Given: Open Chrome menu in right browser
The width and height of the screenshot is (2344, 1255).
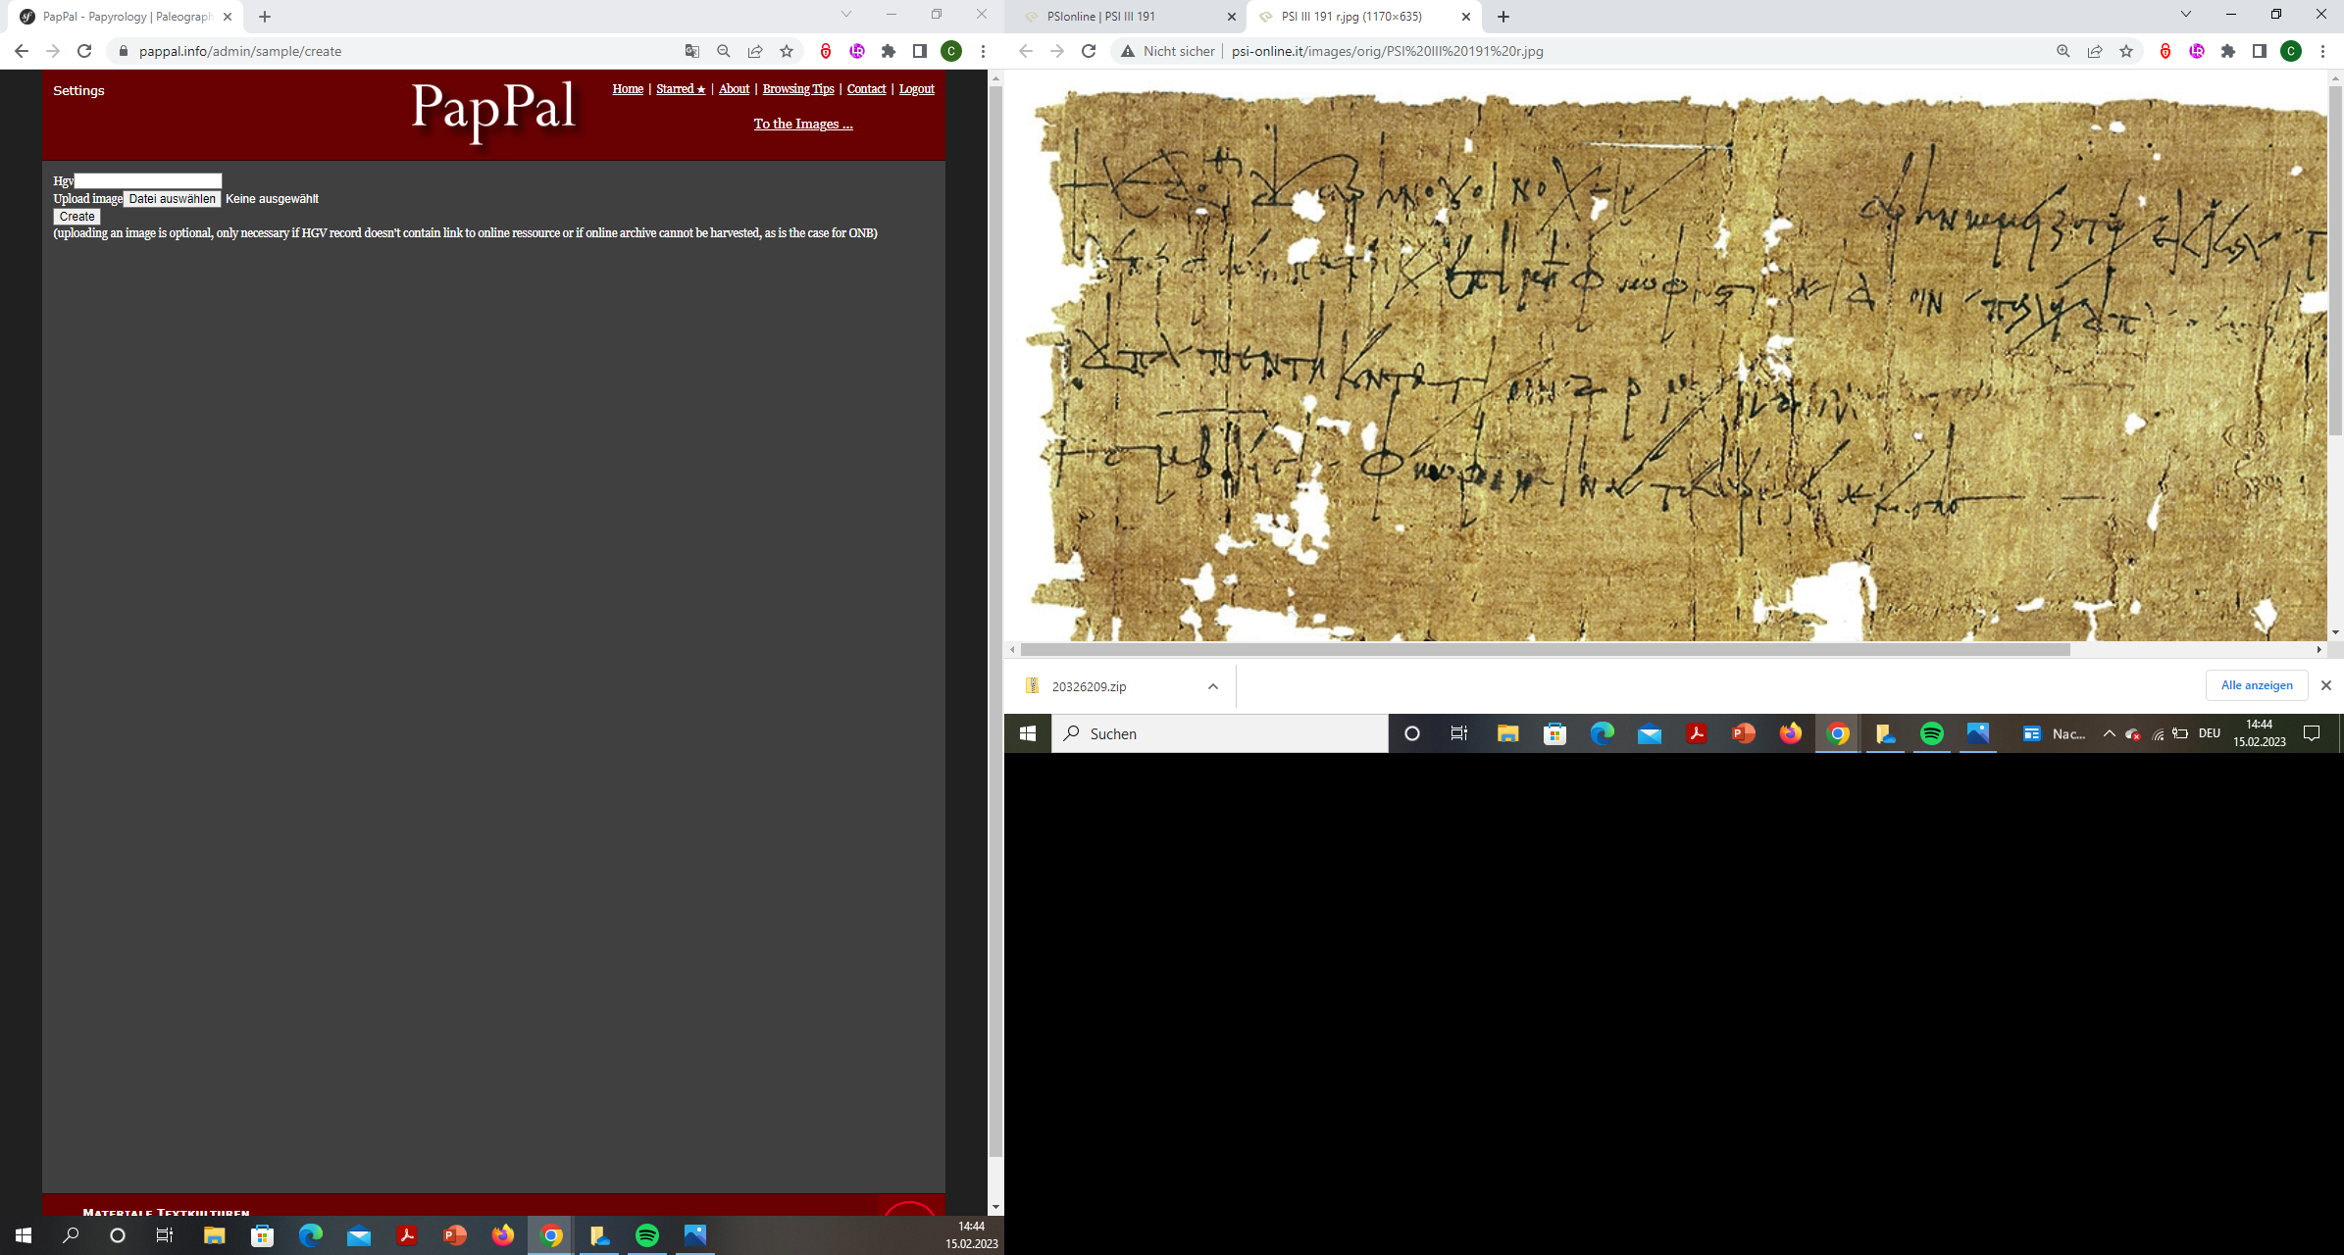Looking at the screenshot, I should (2322, 51).
